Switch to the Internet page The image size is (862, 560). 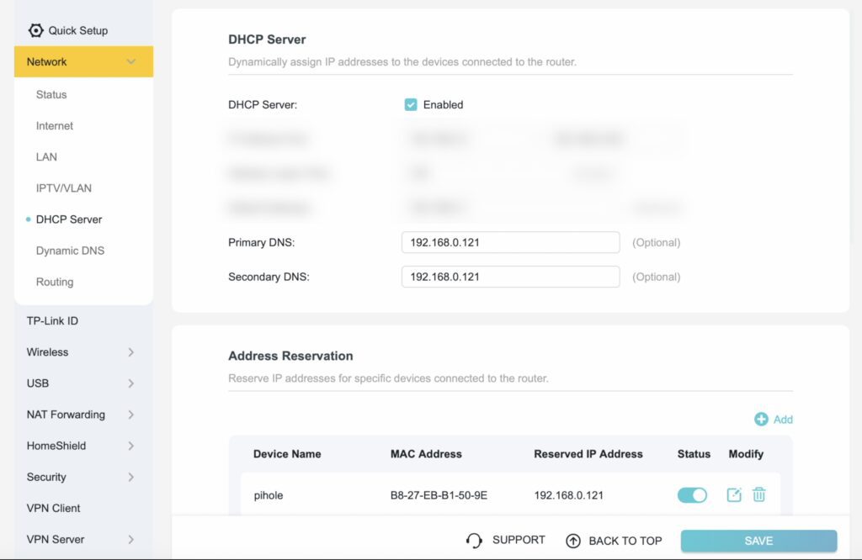click(x=54, y=125)
